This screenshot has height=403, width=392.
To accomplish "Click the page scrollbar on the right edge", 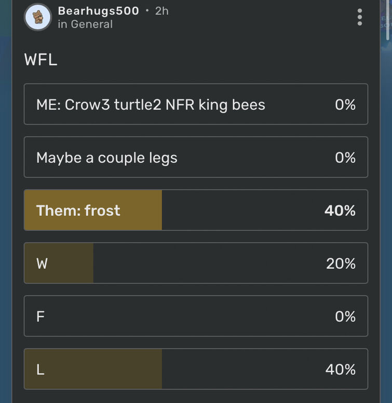I will click(x=388, y=20).
